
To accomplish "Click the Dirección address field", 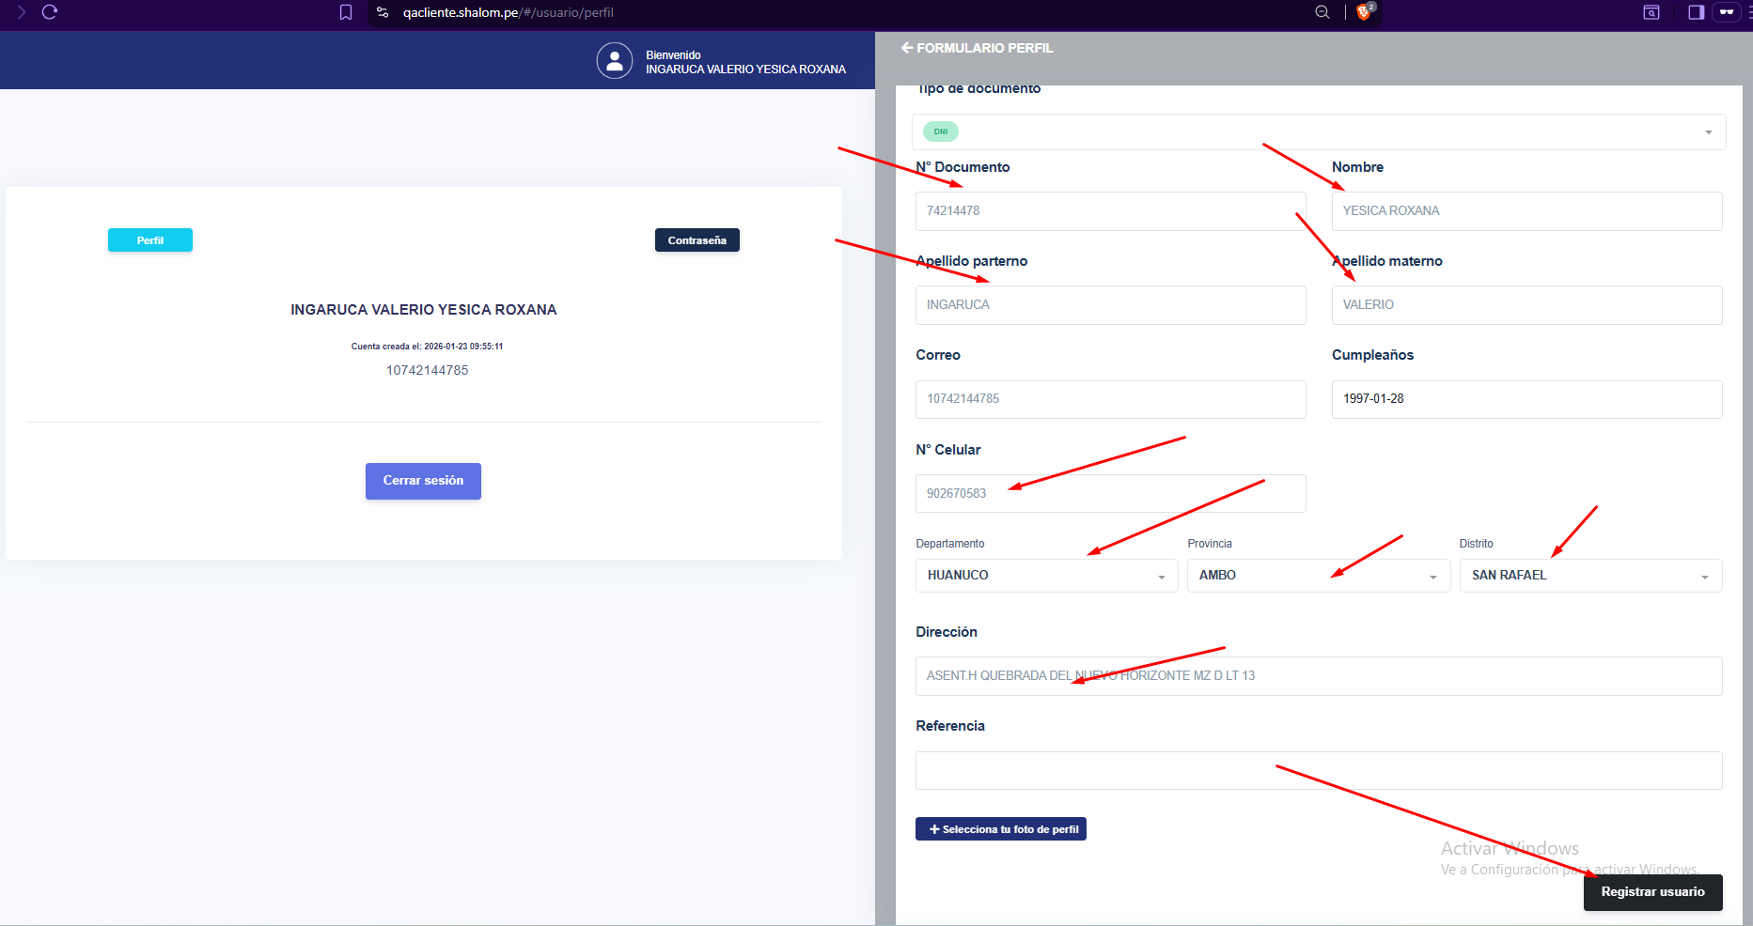I will click(x=1318, y=676).
